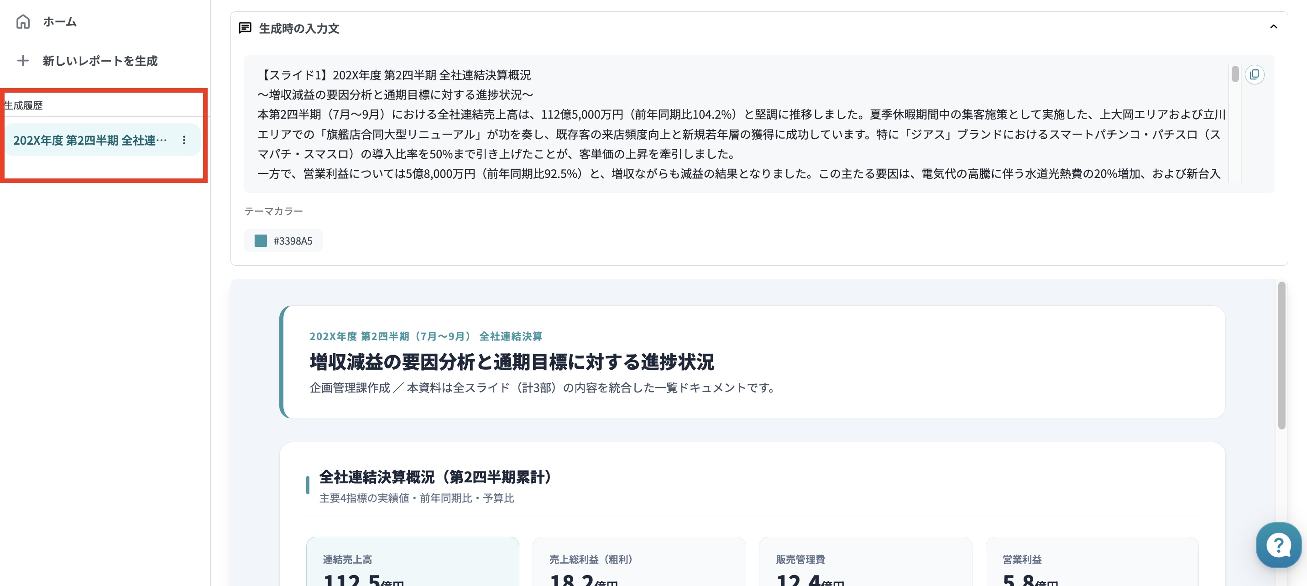Click subtitle 202X年度 第2四半期（7月〜9月） 全社連結決算

coord(426,336)
